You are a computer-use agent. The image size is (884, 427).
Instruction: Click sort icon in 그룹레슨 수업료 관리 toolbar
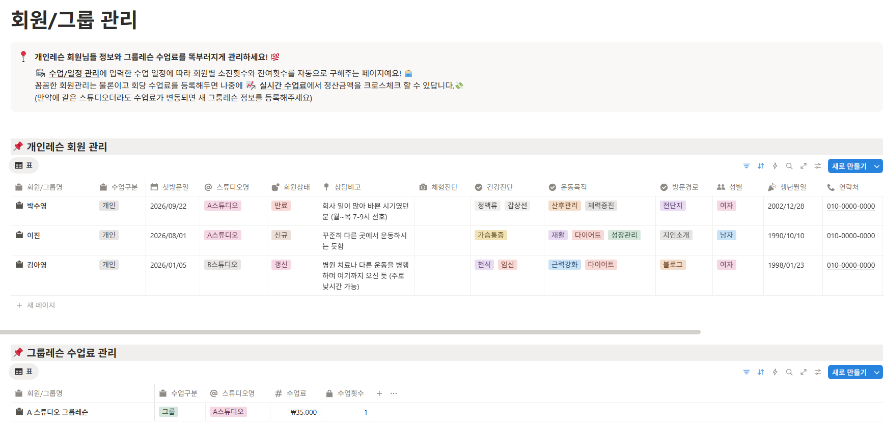tap(761, 372)
